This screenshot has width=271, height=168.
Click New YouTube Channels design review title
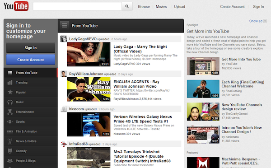pos(242,107)
